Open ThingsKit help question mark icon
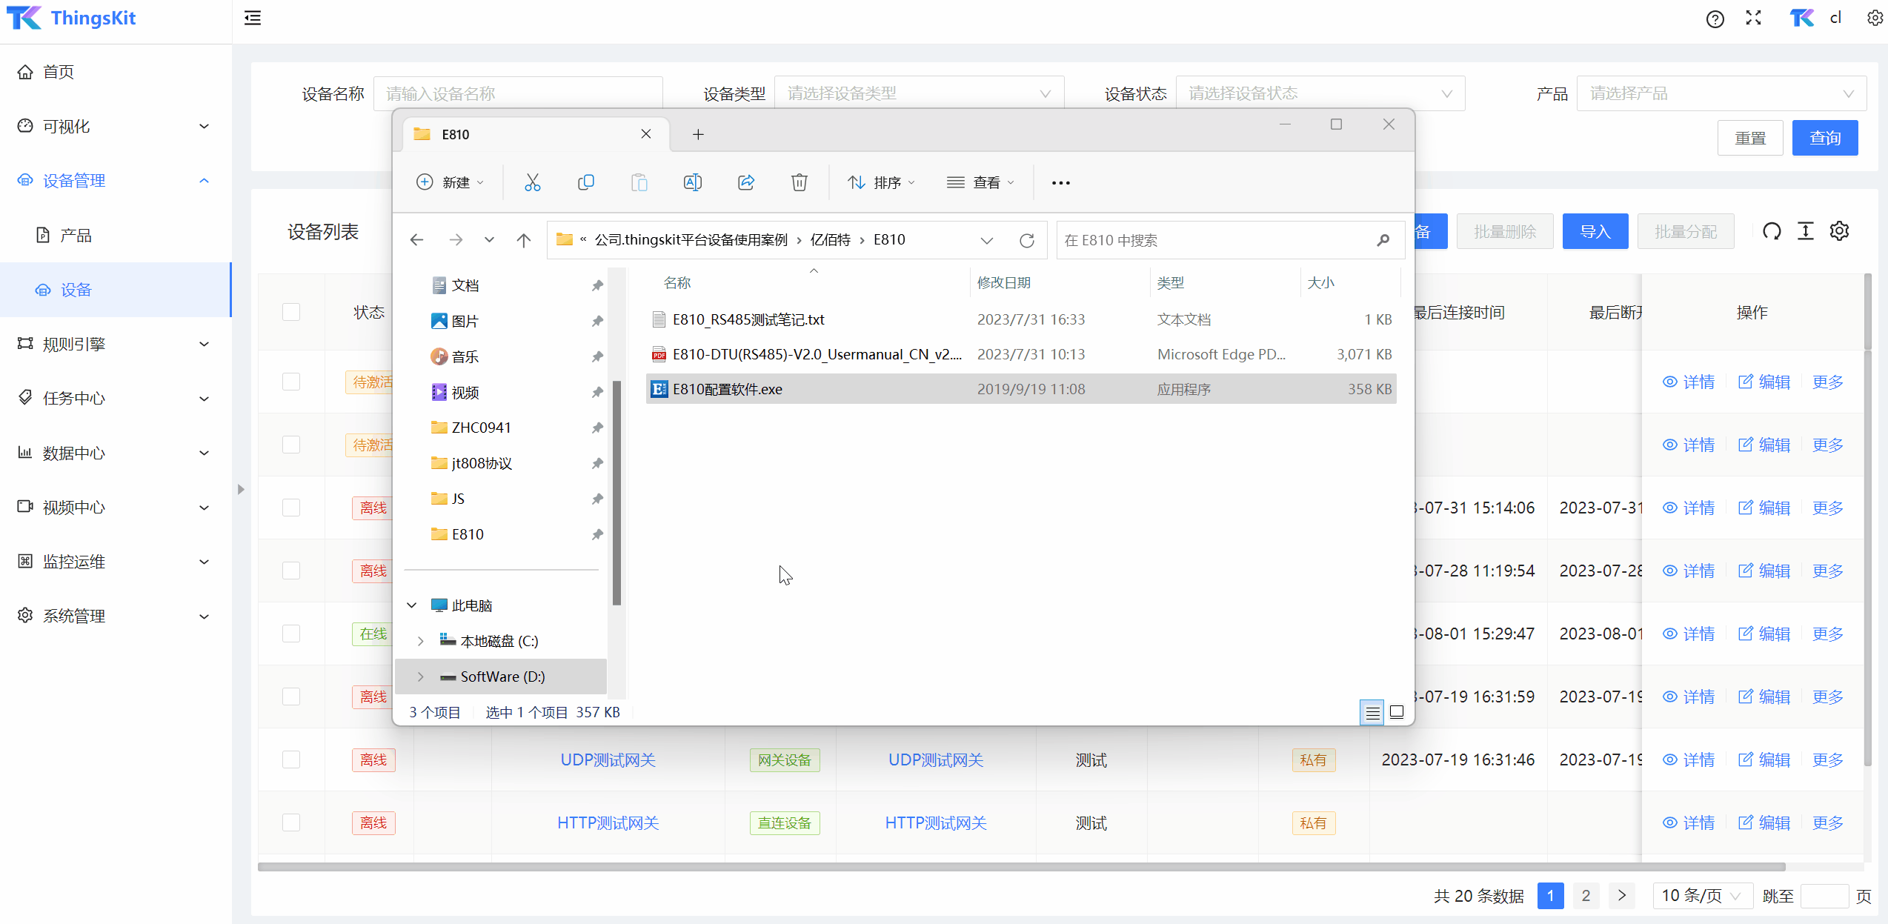This screenshot has width=1888, height=924. (x=1715, y=19)
